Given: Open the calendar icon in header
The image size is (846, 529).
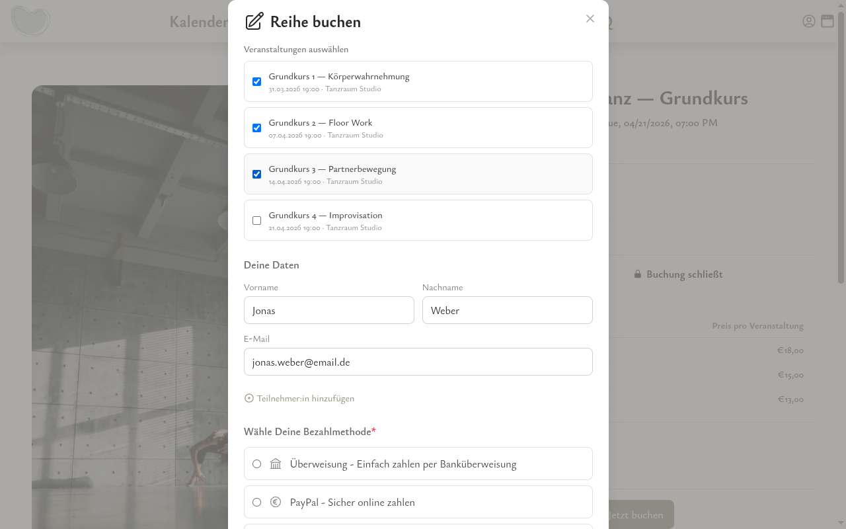Looking at the screenshot, I should pos(827,21).
